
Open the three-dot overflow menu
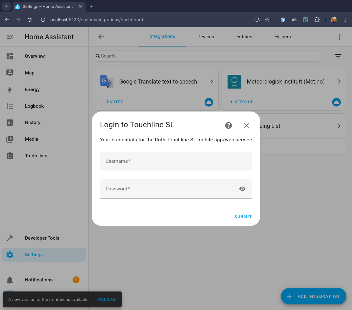339,37
